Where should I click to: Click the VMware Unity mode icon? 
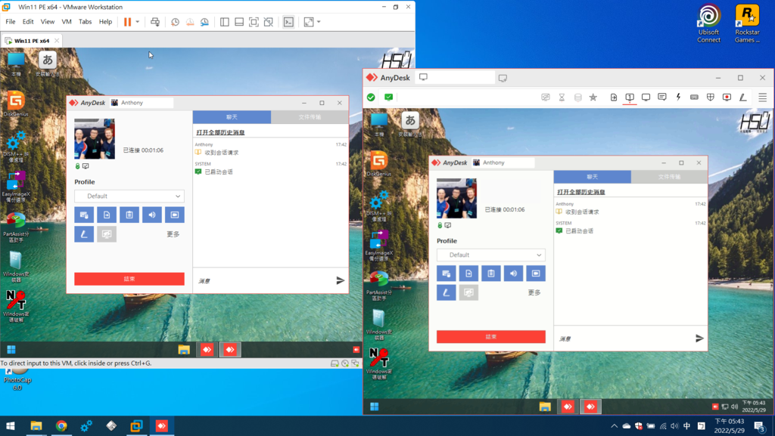(269, 22)
